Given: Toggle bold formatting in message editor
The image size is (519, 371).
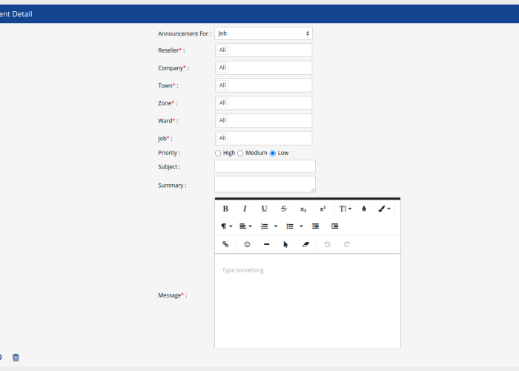Looking at the screenshot, I should [225, 209].
